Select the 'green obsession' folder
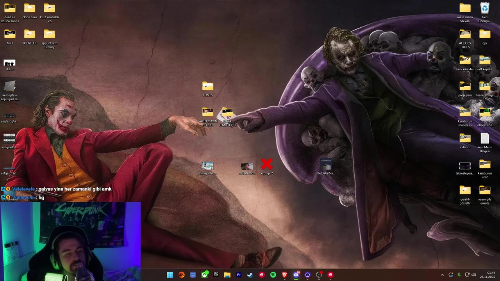 [x=485, y=116]
